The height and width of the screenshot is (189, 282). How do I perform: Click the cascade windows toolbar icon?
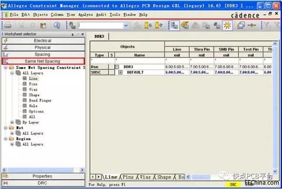click(x=241, y=25)
